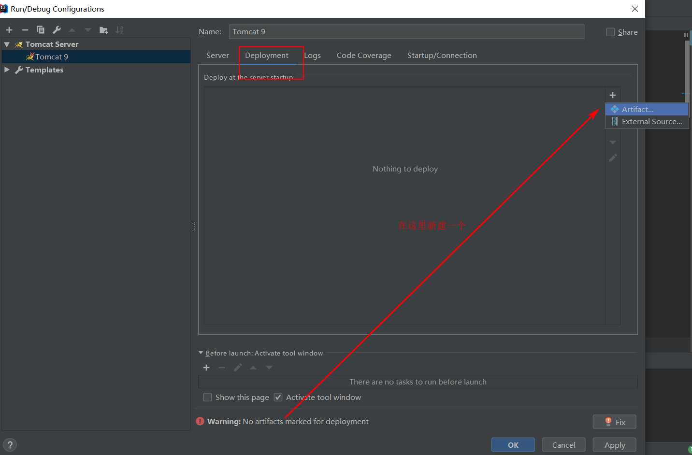Choose External Source... from the popup
692x455 pixels.
click(x=647, y=122)
